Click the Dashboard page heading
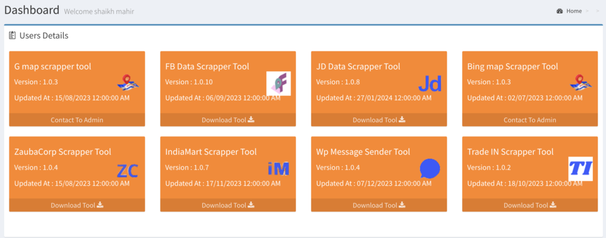606x238 pixels. pyautogui.click(x=32, y=10)
